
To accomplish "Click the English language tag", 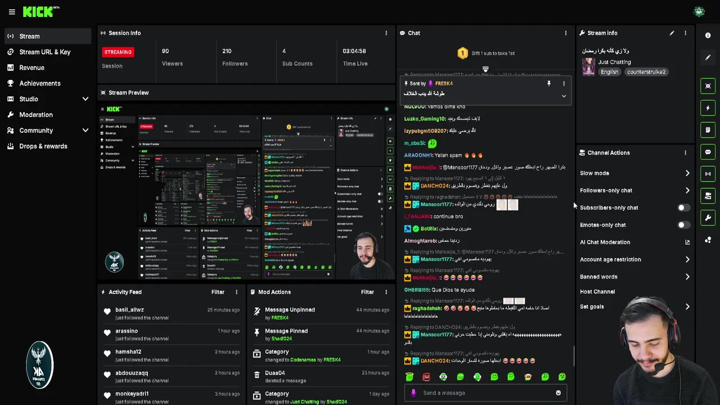I will point(609,72).
